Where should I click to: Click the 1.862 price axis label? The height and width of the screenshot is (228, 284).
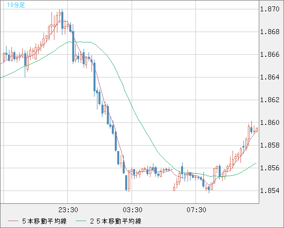point(270,100)
